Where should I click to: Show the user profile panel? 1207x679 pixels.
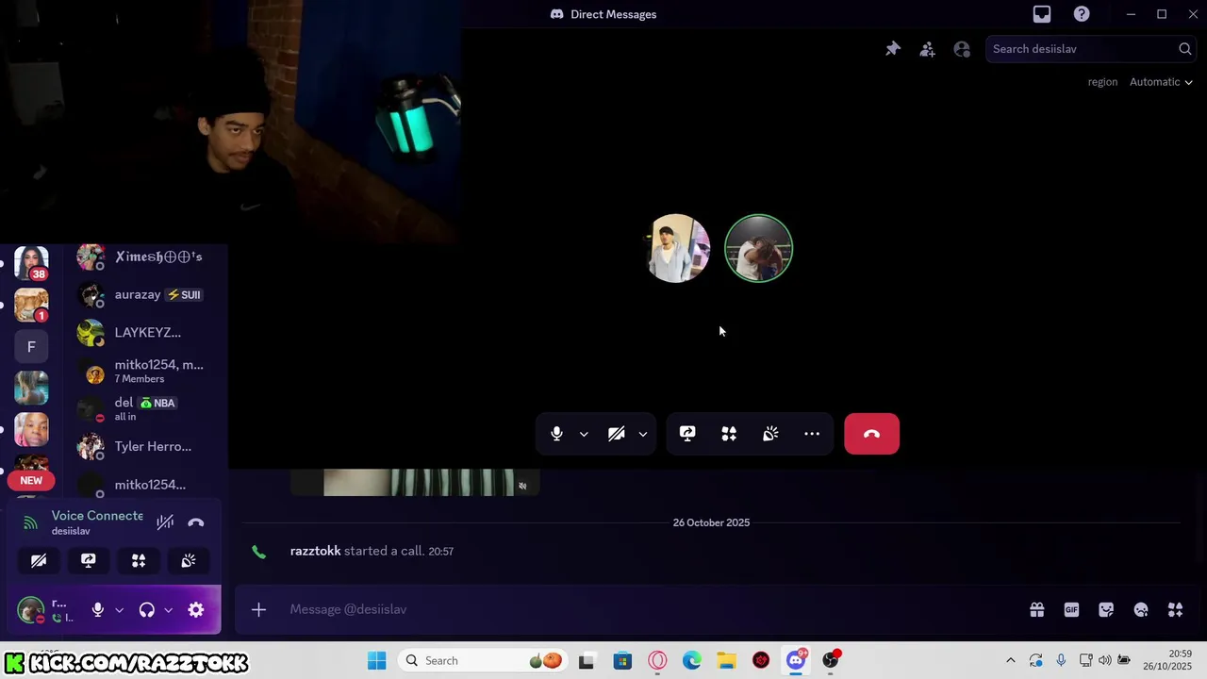962,49
